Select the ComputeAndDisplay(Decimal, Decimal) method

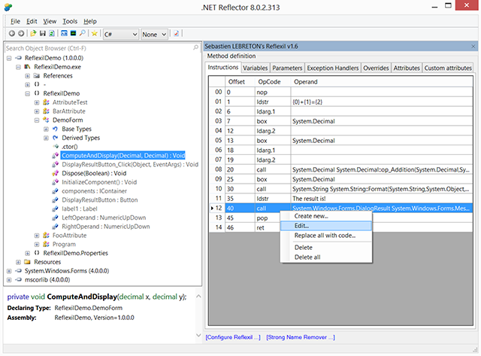(123, 156)
